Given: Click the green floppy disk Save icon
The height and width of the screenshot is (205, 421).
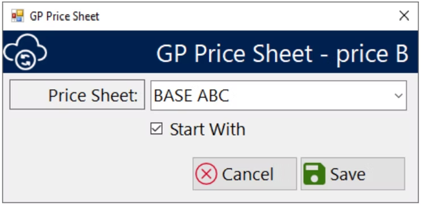Looking at the screenshot, I should click(314, 174).
